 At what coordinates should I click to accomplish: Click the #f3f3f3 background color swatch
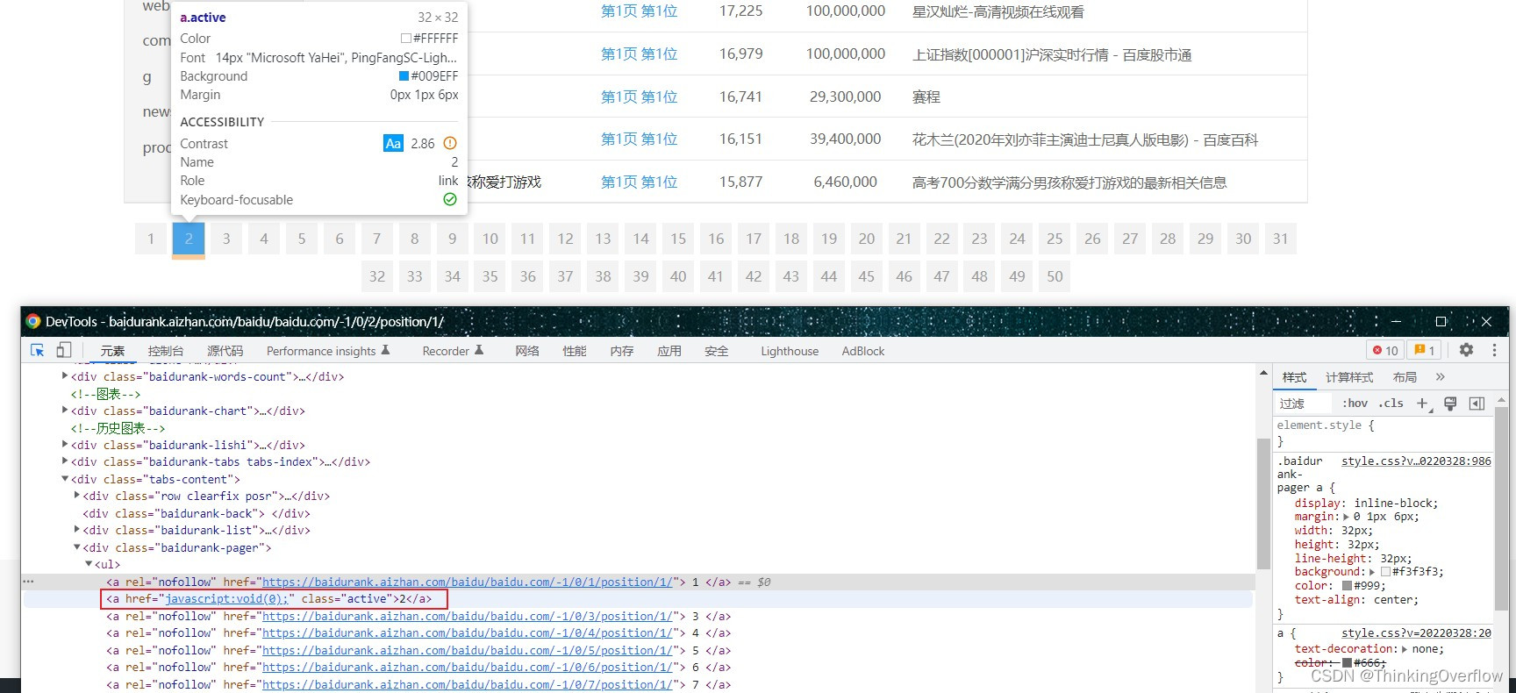pyautogui.click(x=1386, y=572)
